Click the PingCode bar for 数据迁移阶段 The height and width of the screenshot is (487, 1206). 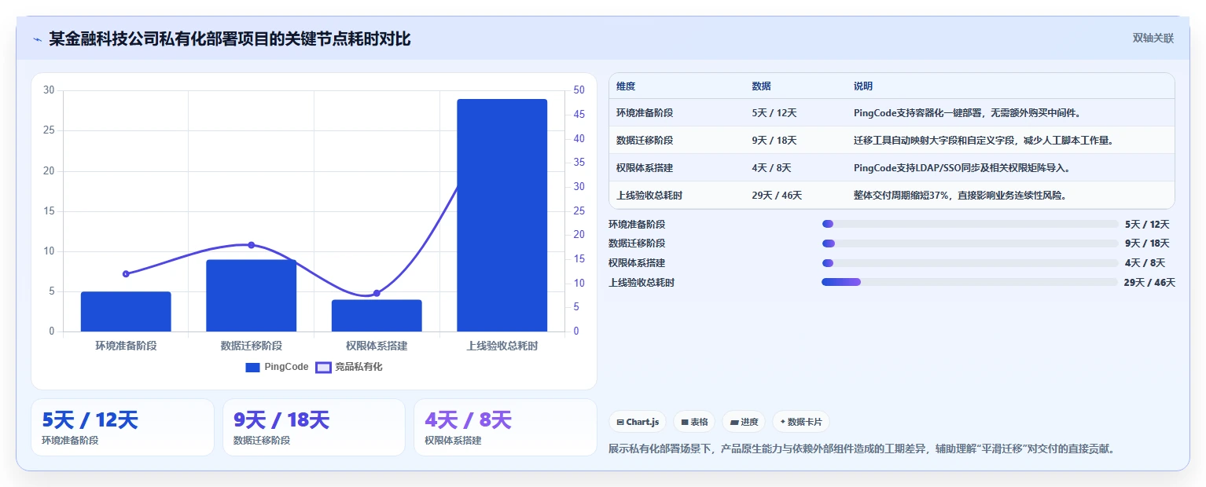click(x=251, y=295)
